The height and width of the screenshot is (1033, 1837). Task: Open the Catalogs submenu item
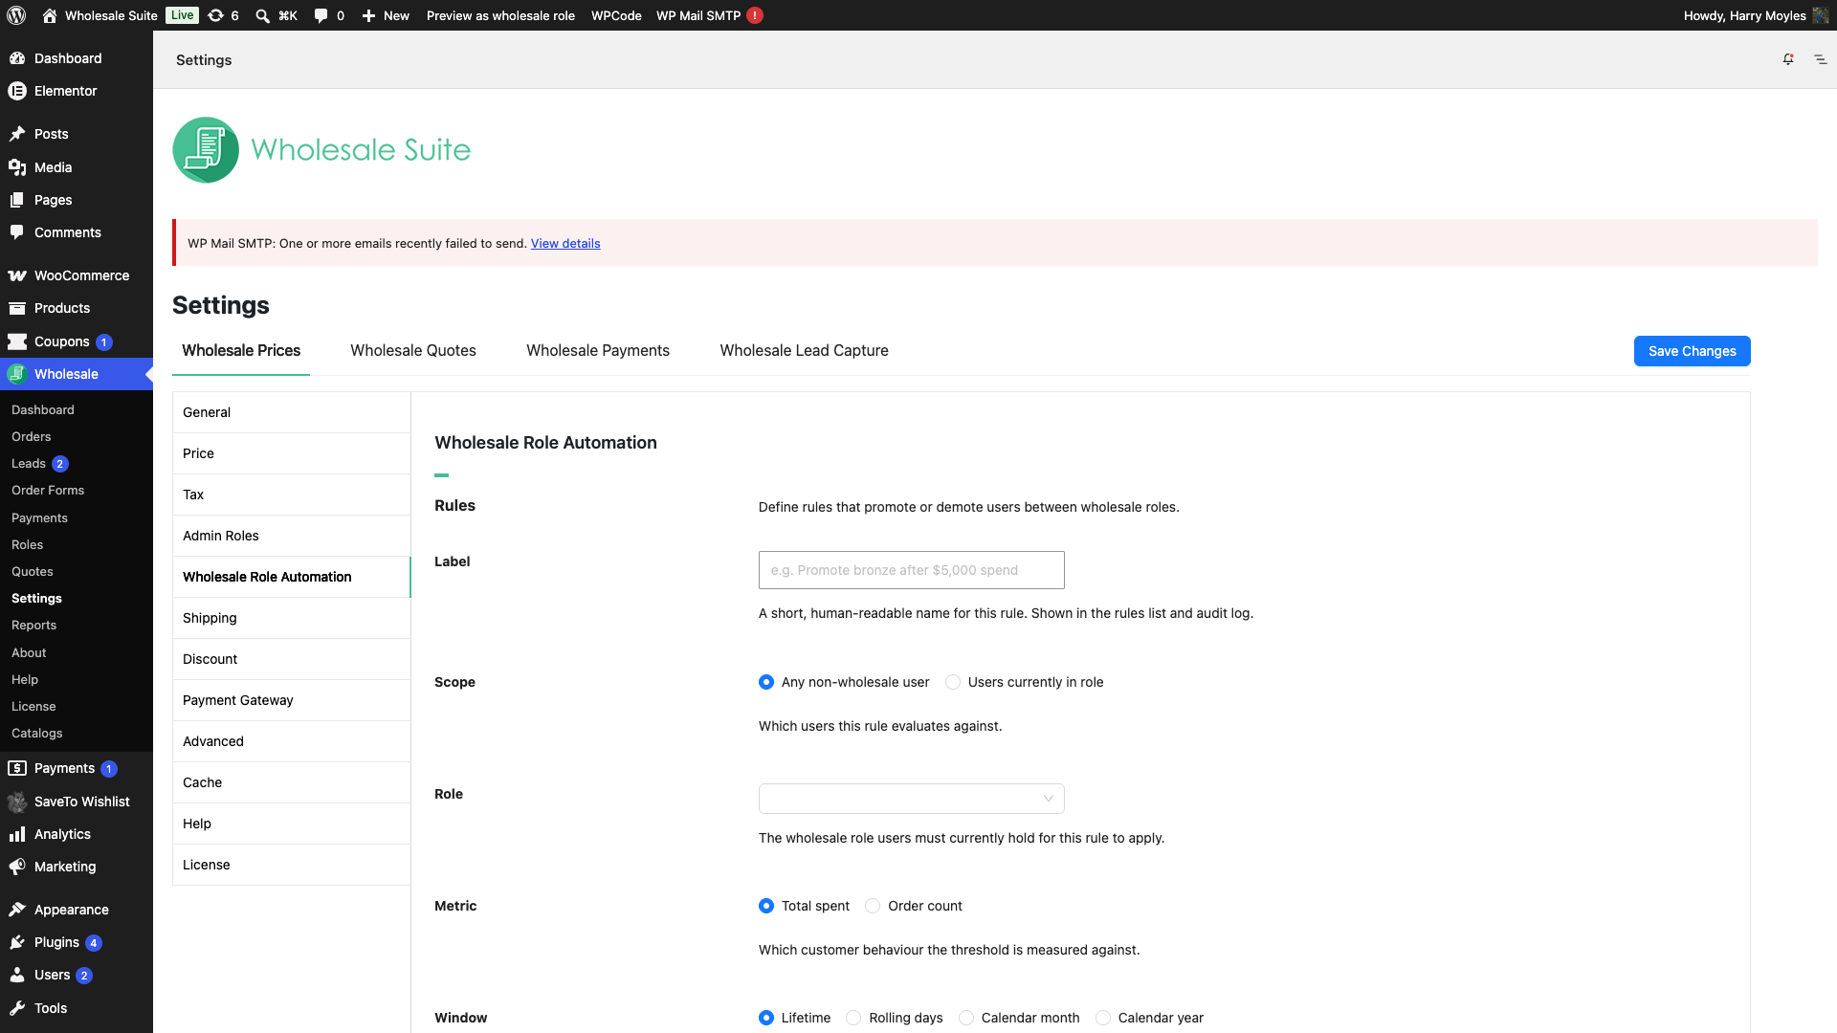point(37,733)
